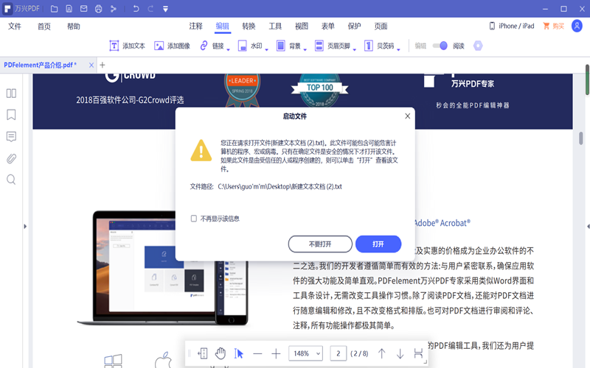The width and height of the screenshot is (590, 368).
Task: Open the zoom level 148% dropdown
Action: [305, 353]
